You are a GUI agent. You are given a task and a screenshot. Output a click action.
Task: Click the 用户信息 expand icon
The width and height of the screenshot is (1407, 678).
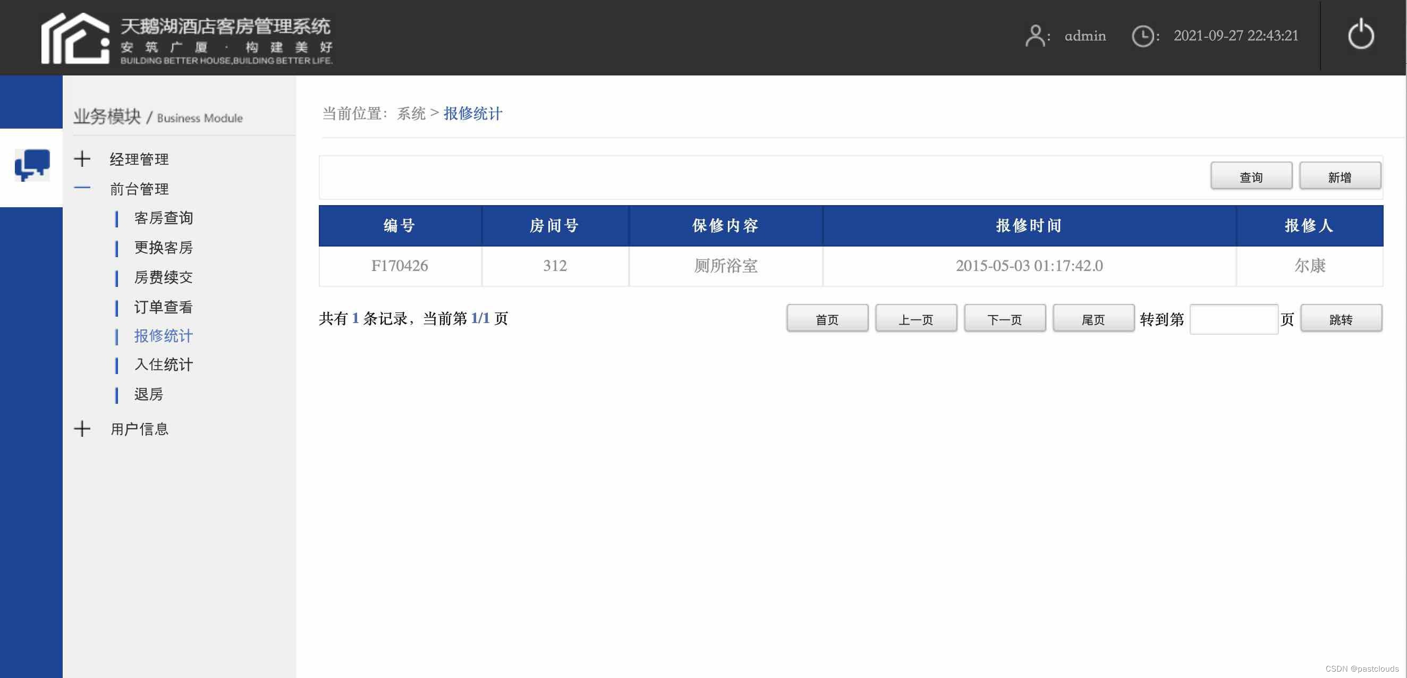[82, 428]
